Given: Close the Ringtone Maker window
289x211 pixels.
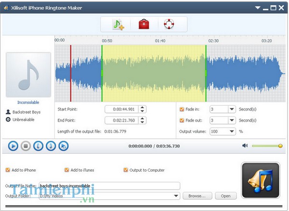Looking at the screenshot, I should [281, 8].
